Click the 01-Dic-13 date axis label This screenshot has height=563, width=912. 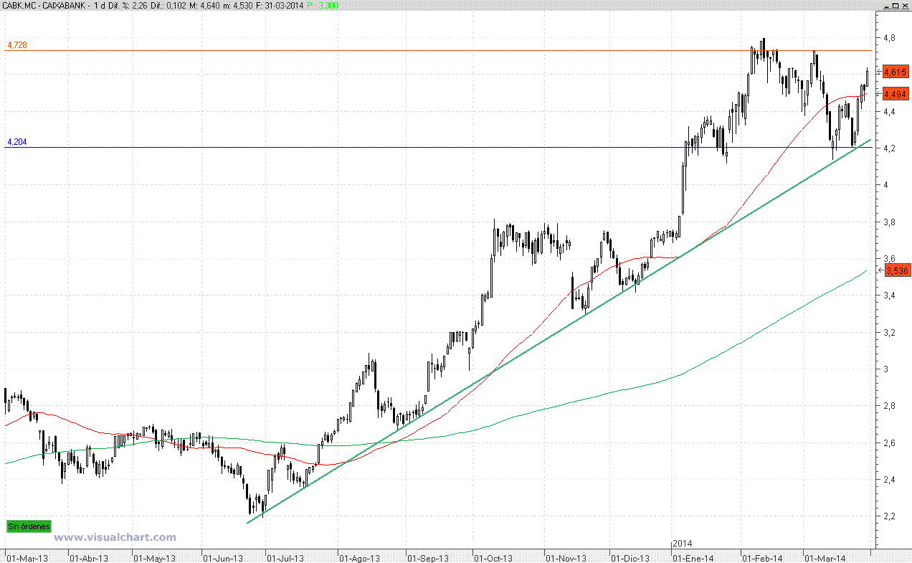tap(630, 557)
